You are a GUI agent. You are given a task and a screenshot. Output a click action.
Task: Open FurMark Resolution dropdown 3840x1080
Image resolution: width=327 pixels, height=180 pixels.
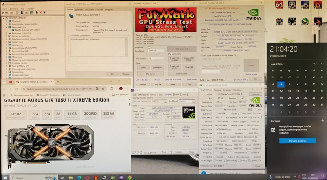click(157, 51)
